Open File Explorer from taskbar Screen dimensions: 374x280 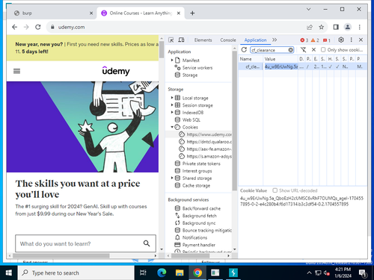(180, 273)
